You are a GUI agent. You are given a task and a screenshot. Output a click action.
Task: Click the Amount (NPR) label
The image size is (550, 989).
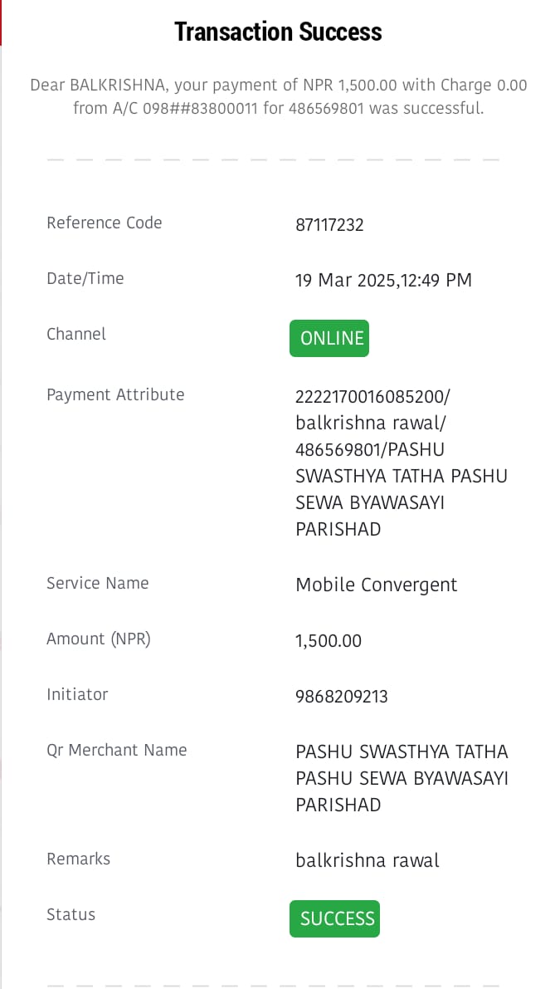coord(99,639)
